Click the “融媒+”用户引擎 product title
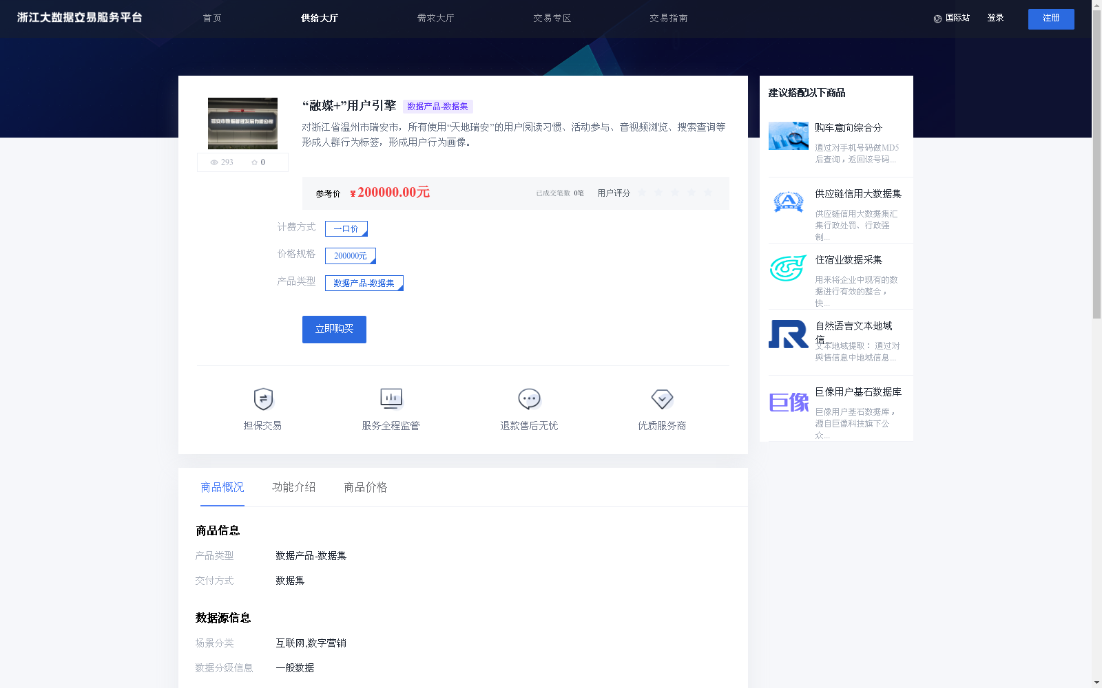Viewport: 1102px width, 688px height. (349, 106)
